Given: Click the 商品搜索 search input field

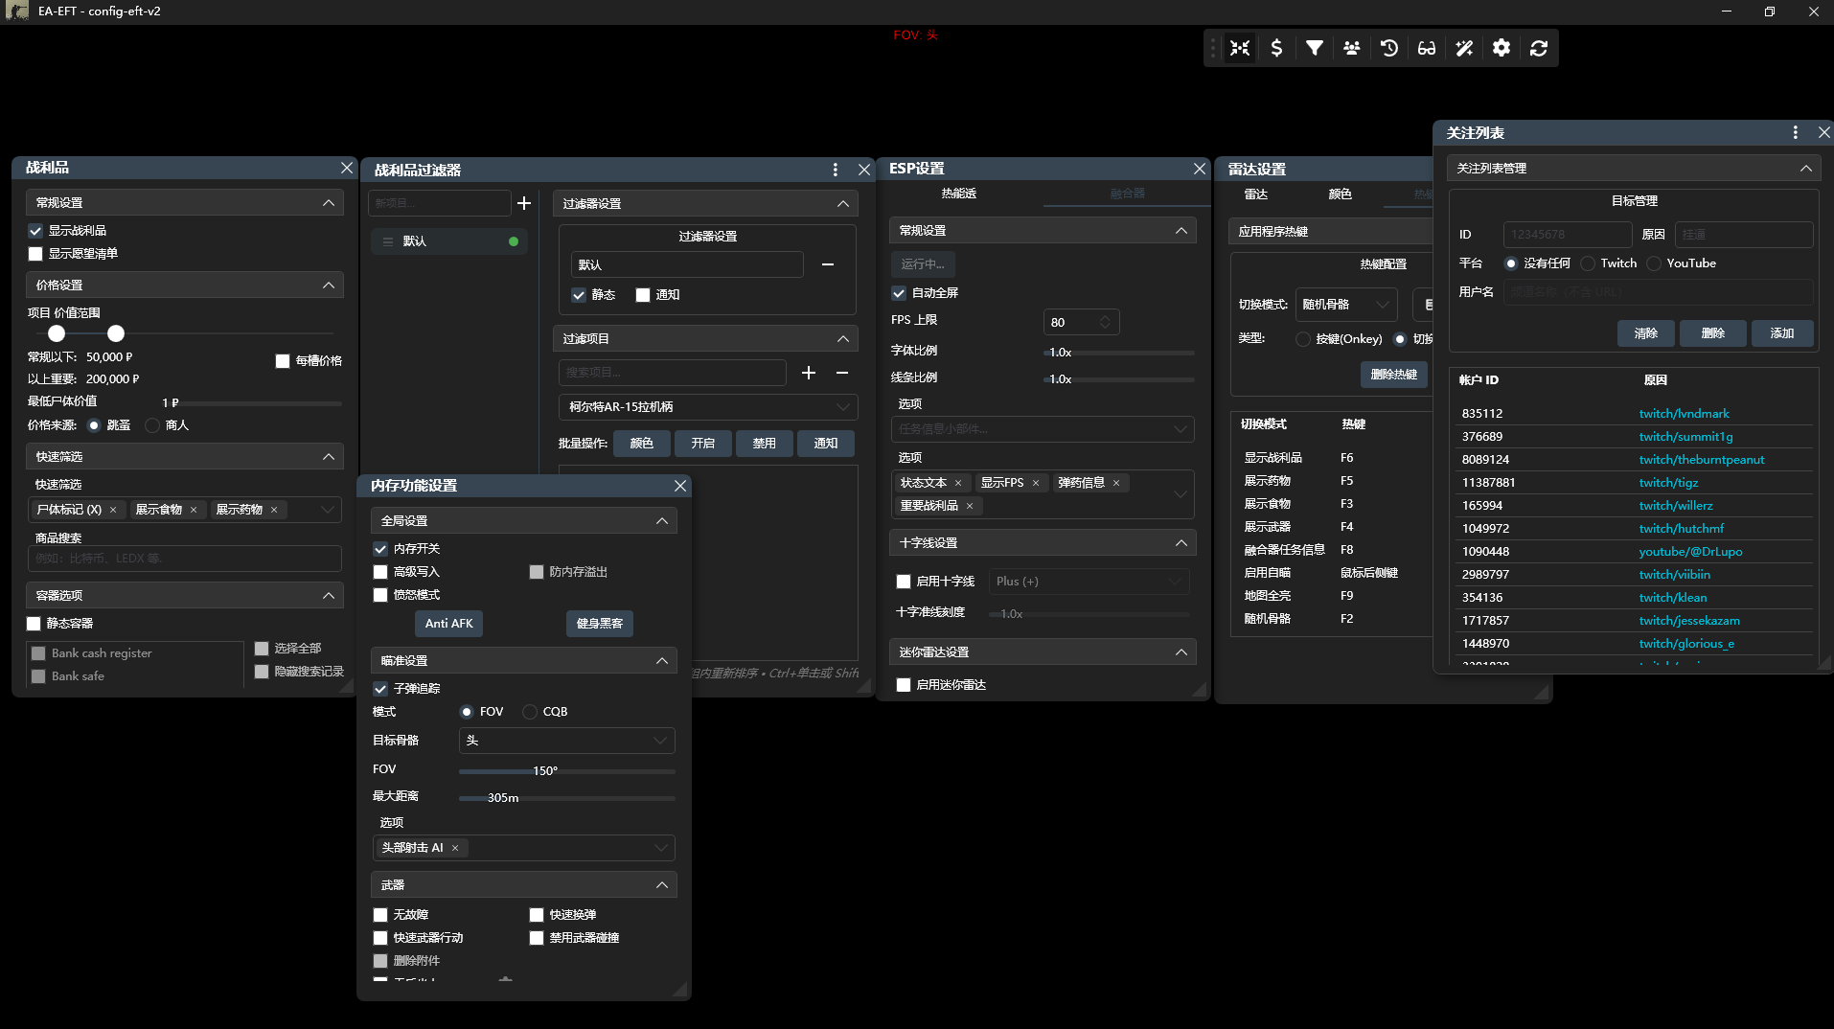Looking at the screenshot, I should [184, 559].
